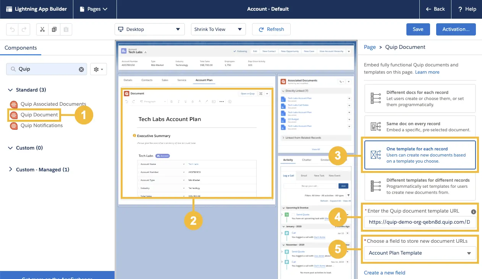Screen dimensions: 482x279
Task: Open the Shrink To View dropdown
Action: 218,29
